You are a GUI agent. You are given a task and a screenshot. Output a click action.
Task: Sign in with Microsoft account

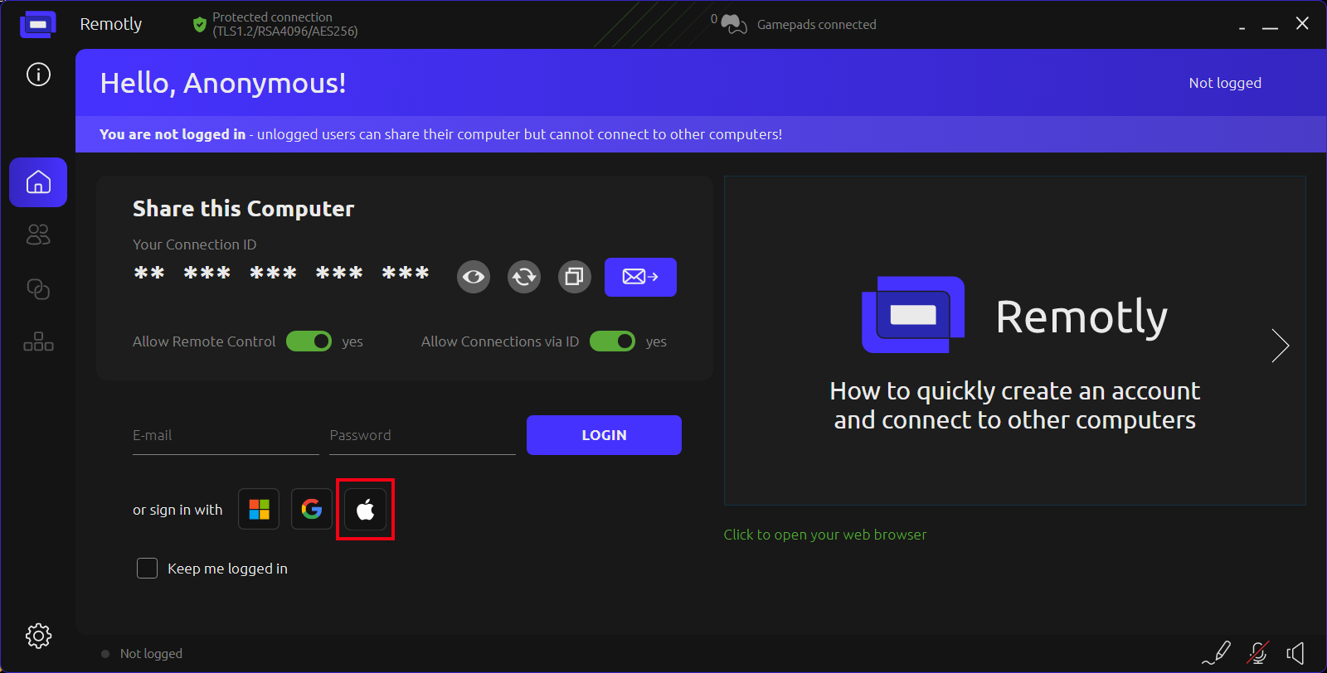[259, 509]
